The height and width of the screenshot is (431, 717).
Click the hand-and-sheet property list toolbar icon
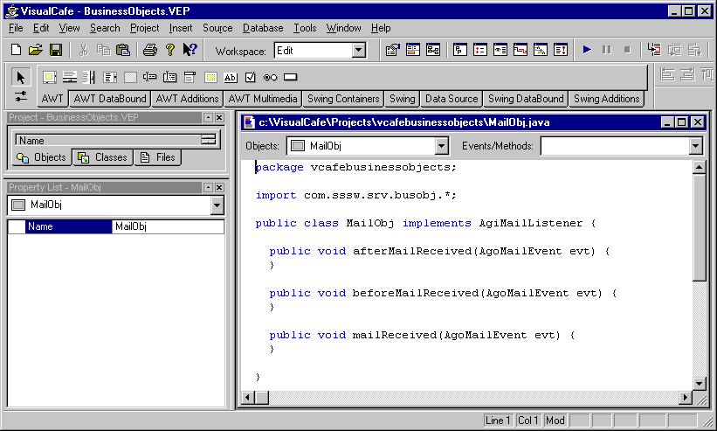coord(393,50)
